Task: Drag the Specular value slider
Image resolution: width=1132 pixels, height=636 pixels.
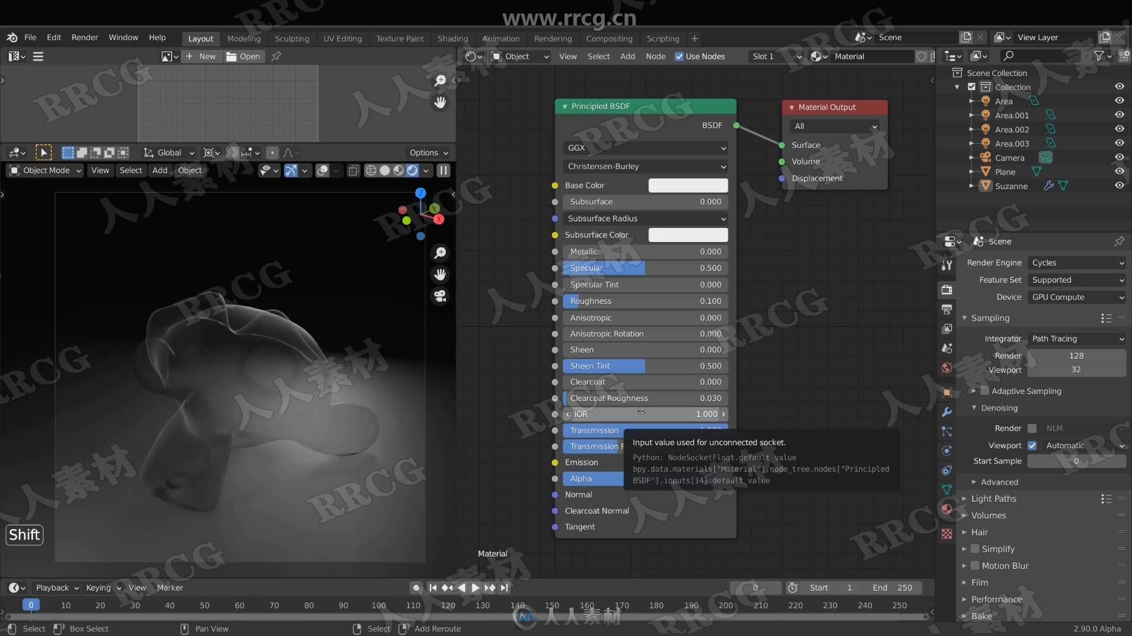Action: coord(644,267)
